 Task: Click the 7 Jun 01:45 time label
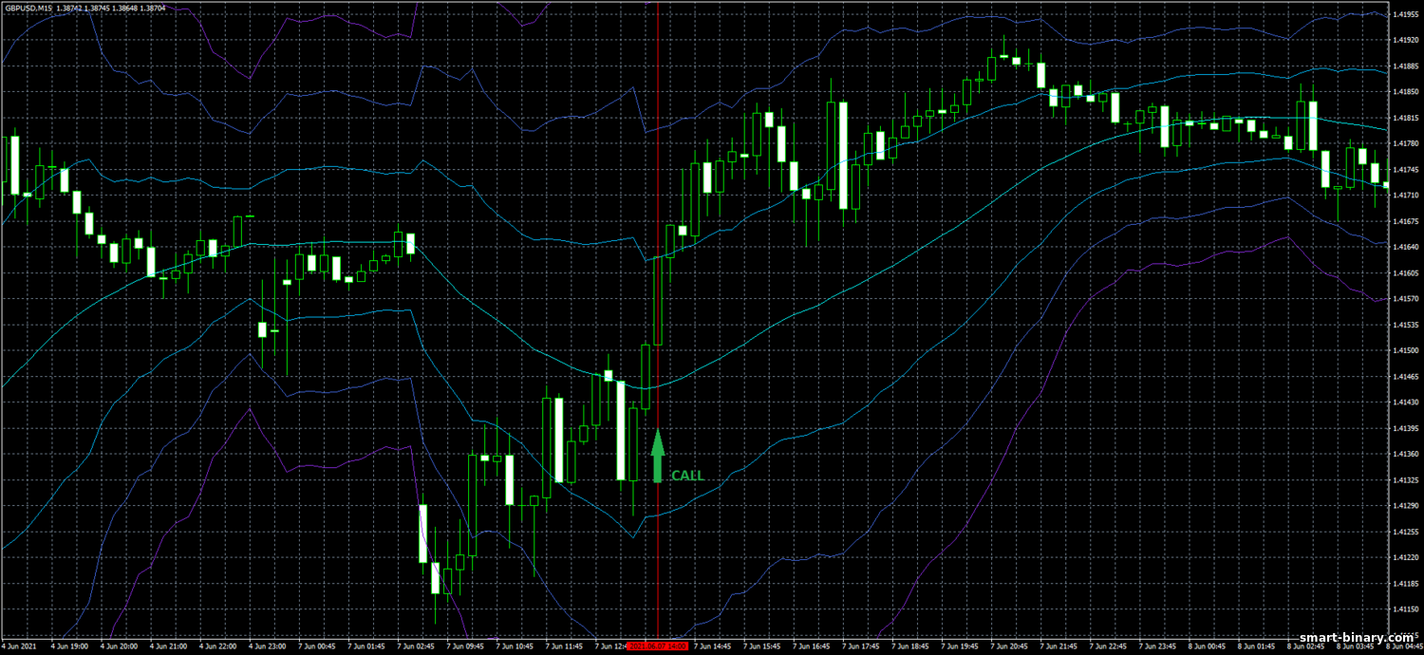[365, 646]
